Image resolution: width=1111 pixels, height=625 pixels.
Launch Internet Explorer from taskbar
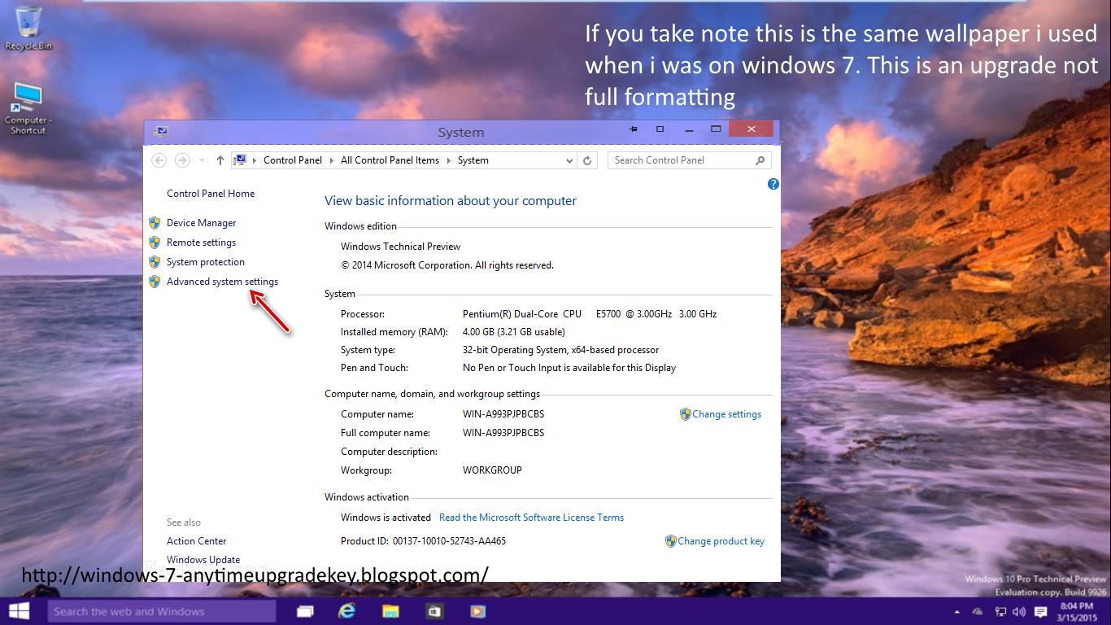[x=348, y=611]
